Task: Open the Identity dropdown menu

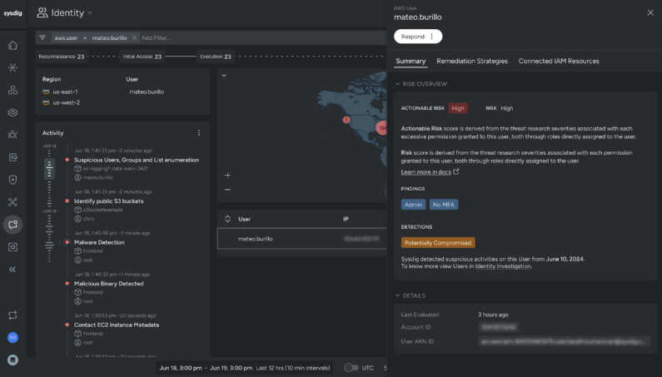Action: (64, 12)
